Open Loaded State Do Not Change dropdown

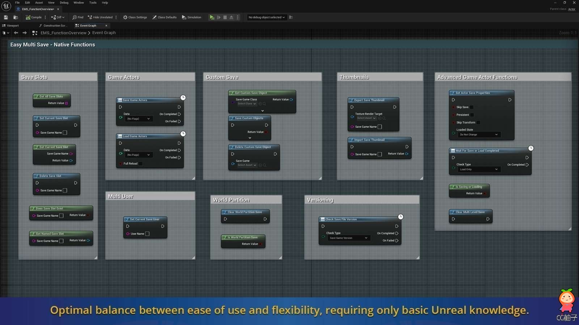click(479, 135)
